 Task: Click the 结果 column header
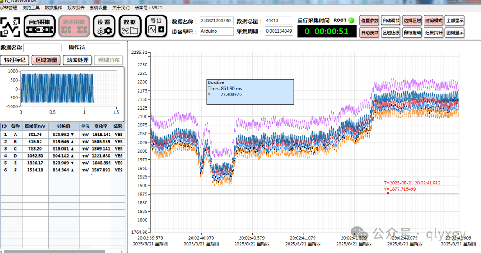click(x=118, y=126)
